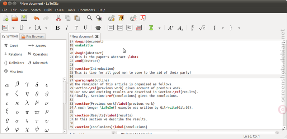Save the document with the download-arrow icon

[24, 18]
